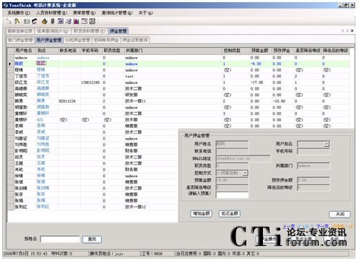Screen dimensions: 359x261
Task: Click the 查找 search button
Action: point(92,239)
